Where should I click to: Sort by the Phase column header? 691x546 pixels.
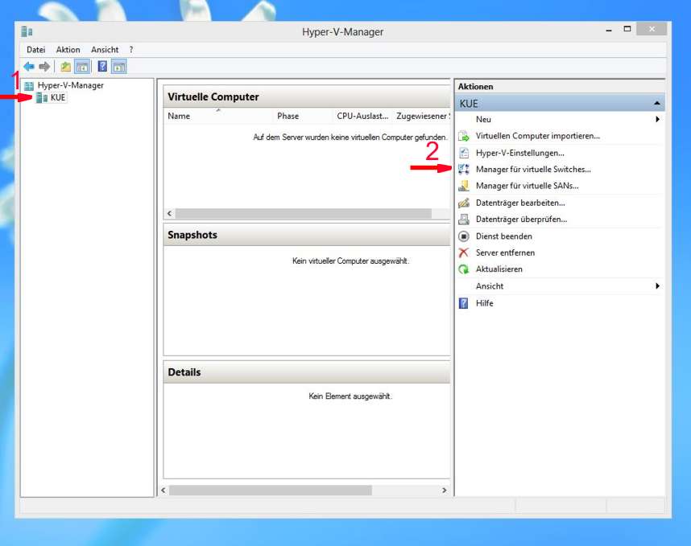[302, 116]
